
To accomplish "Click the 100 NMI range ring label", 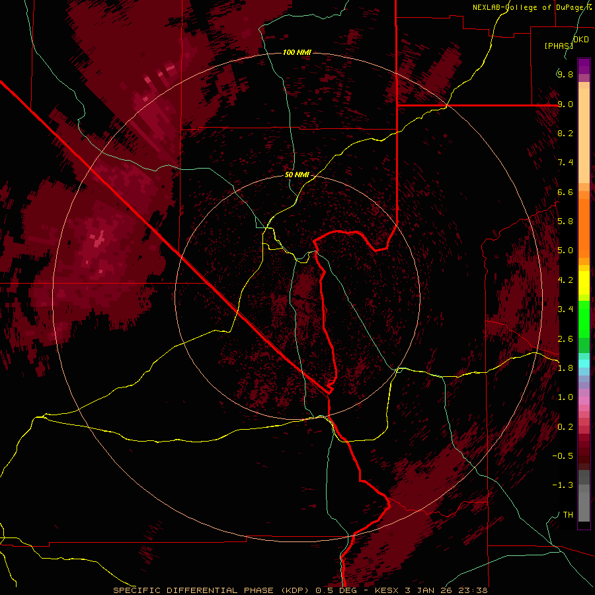I will coord(297,52).
